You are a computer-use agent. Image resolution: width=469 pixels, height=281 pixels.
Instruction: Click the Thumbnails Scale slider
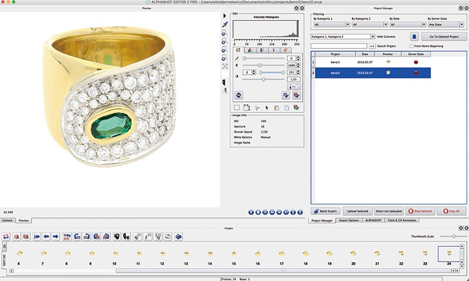click(x=454, y=236)
